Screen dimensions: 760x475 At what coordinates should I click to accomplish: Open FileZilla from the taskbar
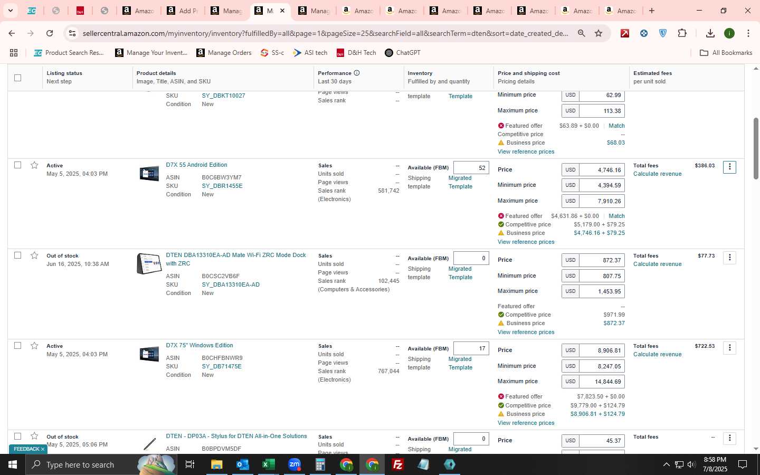click(x=398, y=464)
